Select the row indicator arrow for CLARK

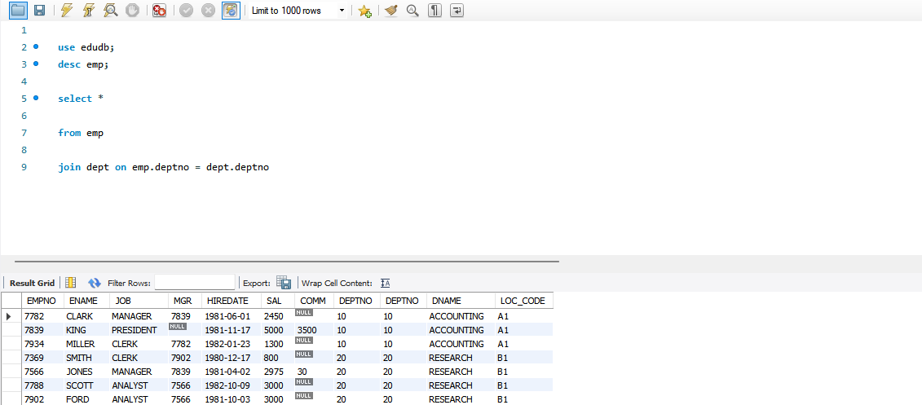point(10,316)
